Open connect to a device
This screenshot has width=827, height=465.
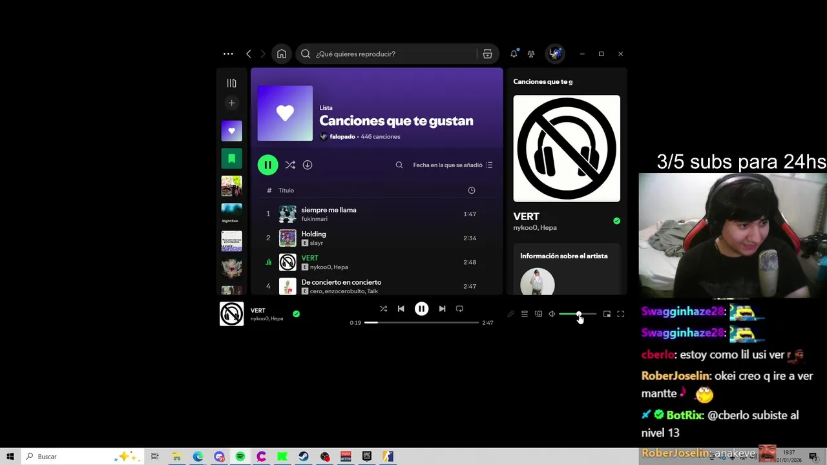[538, 314]
